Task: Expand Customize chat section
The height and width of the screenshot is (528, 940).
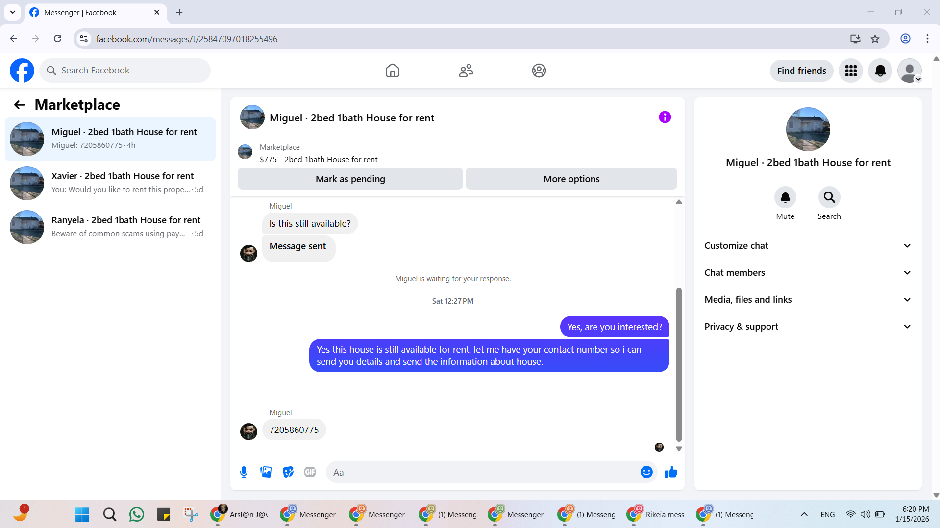Action: point(808,246)
